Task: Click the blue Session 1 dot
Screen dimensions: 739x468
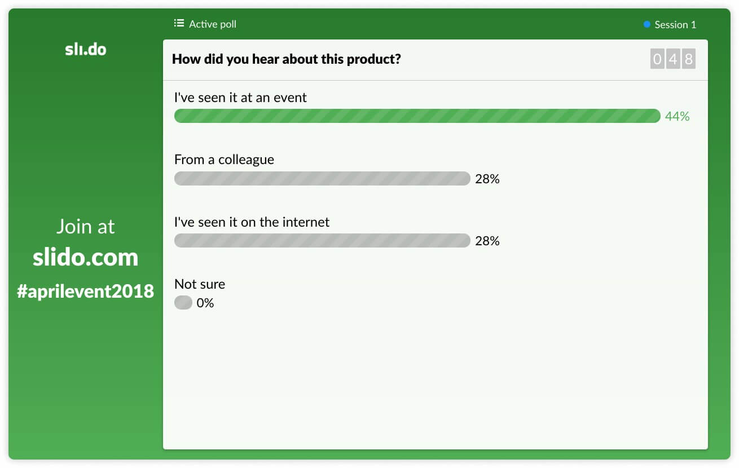Action: pos(647,24)
